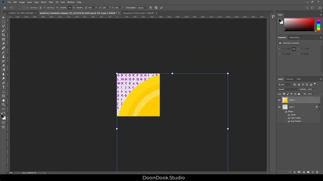Viewport: 323px width, 181px height.
Task: Open the Color panel options menu
Action: 321,15
